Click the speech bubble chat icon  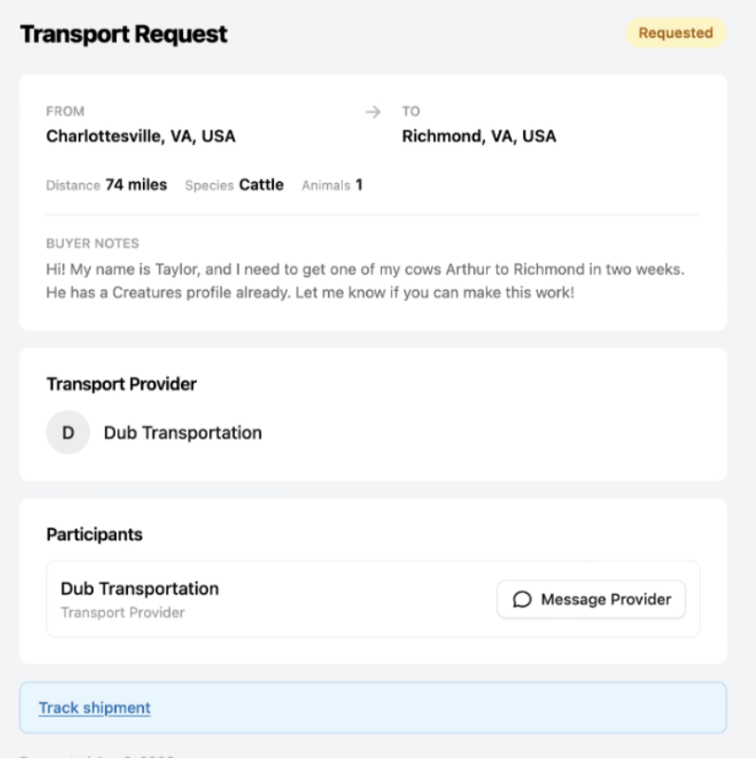click(522, 600)
